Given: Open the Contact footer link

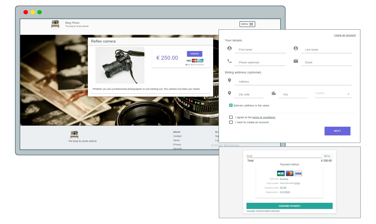Looking at the screenshot, I should pyautogui.click(x=177, y=136).
